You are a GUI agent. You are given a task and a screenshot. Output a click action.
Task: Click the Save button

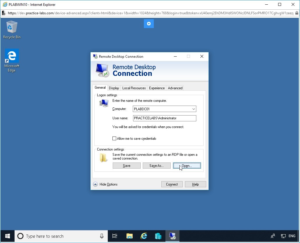click(127, 166)
